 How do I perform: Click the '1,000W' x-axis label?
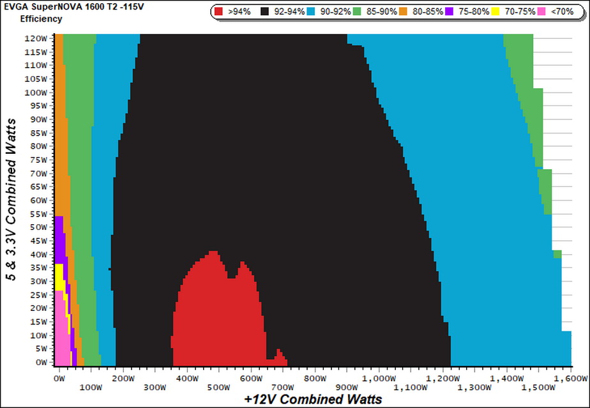[x=379, y=378]
